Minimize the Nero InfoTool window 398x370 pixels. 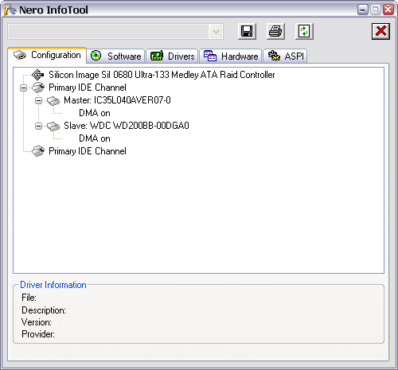tap(362, 10)
